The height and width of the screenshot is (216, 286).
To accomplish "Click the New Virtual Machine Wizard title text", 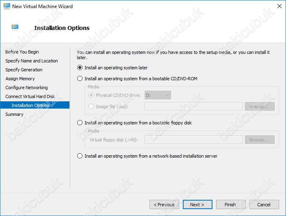I will [x=42, y=6].
